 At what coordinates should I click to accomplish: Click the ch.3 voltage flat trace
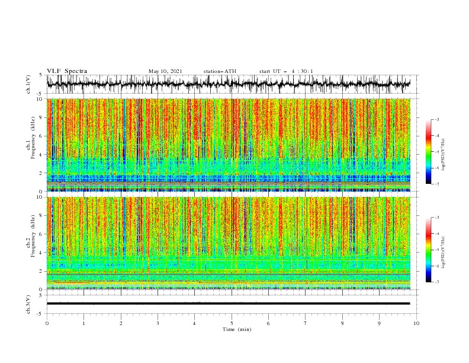(x=229, y=304)
